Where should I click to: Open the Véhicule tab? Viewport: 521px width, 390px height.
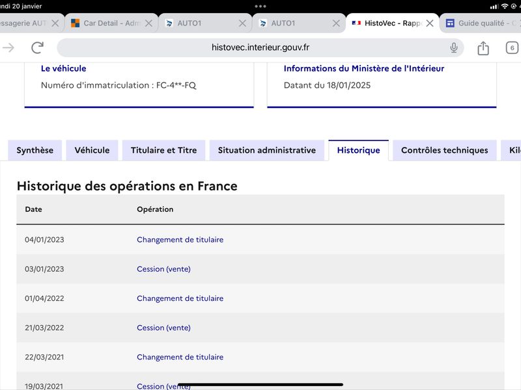tap(92, 150)
